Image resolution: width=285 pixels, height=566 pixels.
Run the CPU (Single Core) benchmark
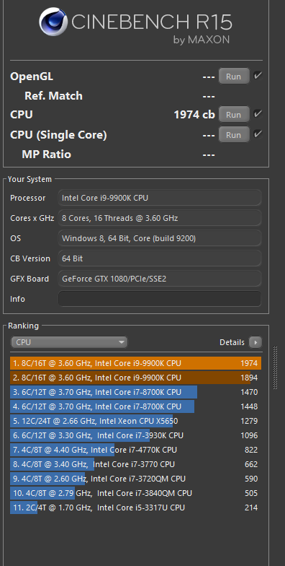click(234, 134)
